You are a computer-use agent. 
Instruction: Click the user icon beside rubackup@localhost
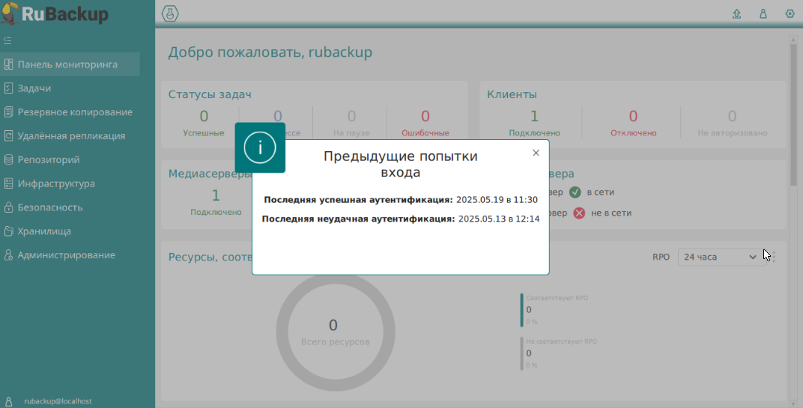click(9, 401)
